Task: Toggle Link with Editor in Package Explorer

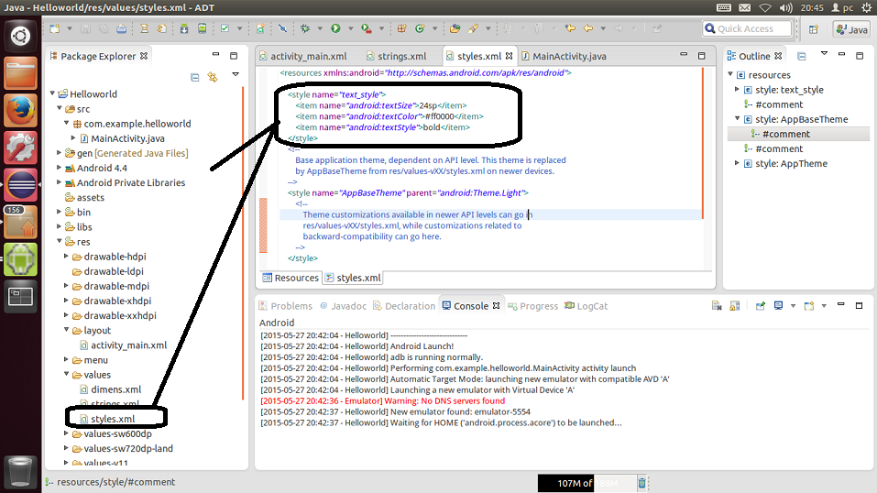Action: 213,77
